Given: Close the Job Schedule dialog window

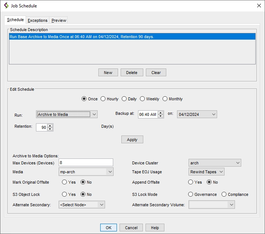Looking at the screenshot, I should (259, 6).
